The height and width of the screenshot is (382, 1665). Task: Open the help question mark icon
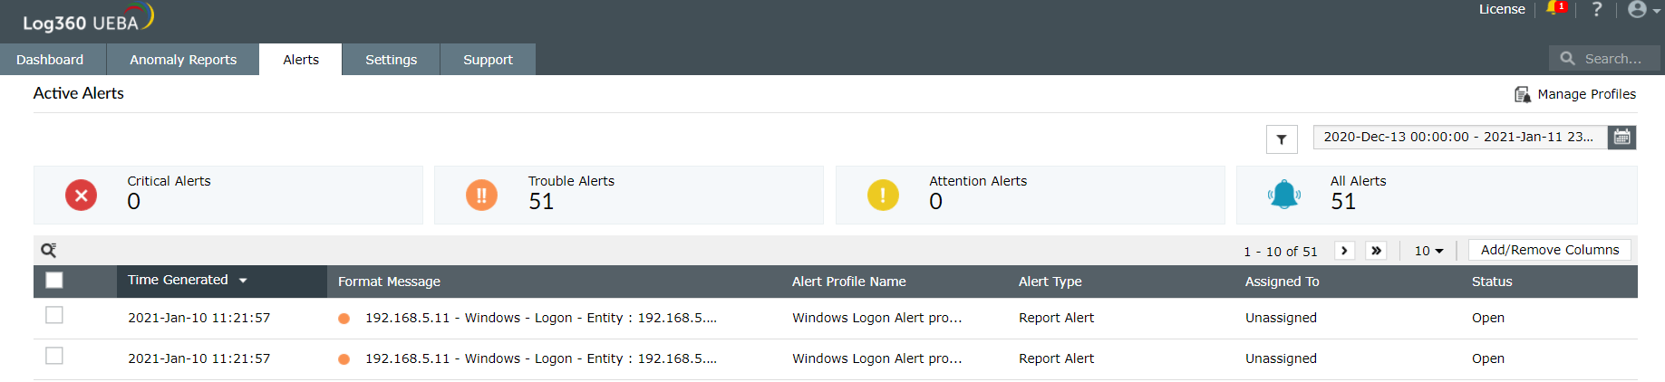[x=1597, y=9]
